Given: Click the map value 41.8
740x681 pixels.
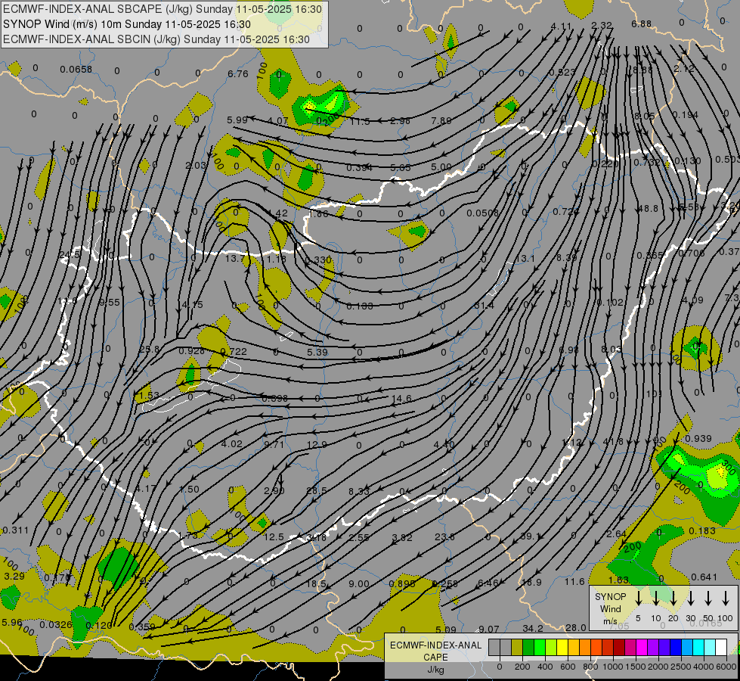Looking at the screenshot, I should (x=613, y=441).
